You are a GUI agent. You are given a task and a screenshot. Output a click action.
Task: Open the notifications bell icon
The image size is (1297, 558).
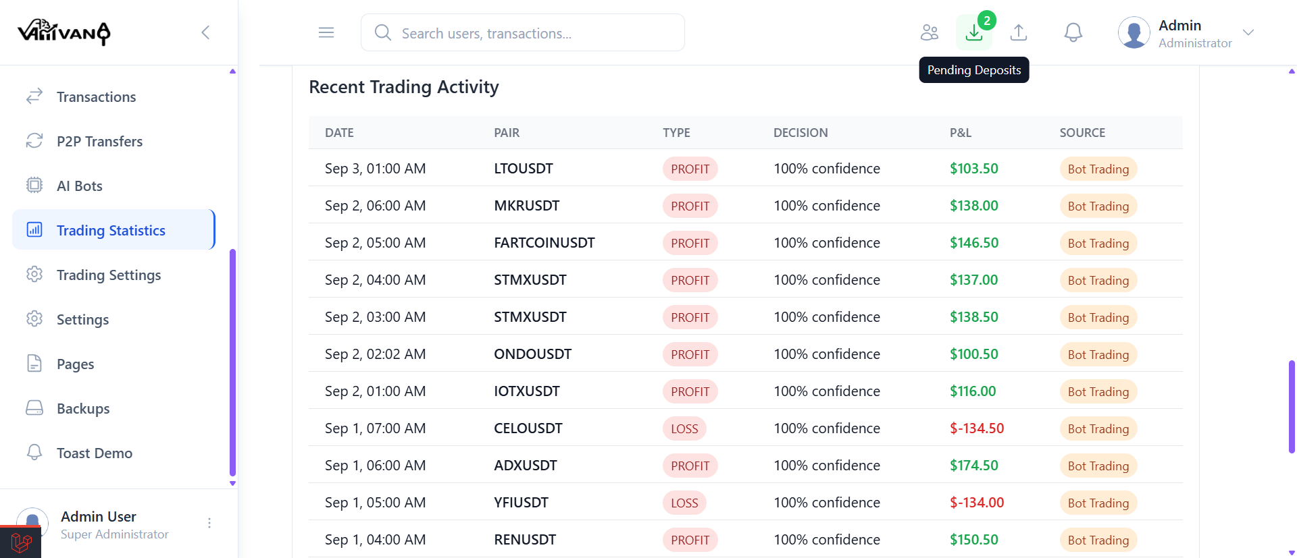tap(1073, 32)
